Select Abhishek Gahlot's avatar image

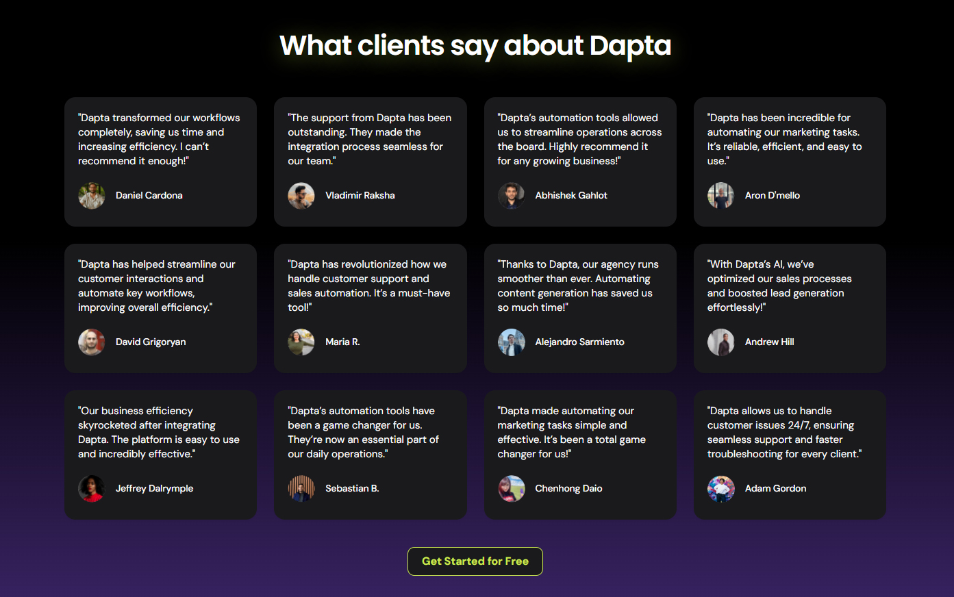[x=511, y=196]
